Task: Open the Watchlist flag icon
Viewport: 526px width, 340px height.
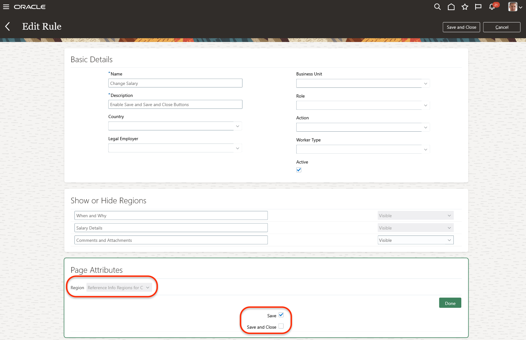Action: (x=478, y=7)
